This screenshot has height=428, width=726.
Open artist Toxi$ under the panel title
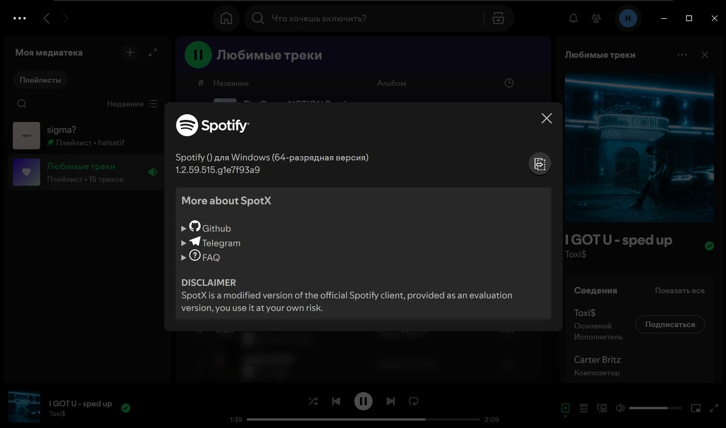tap(575, 254)
